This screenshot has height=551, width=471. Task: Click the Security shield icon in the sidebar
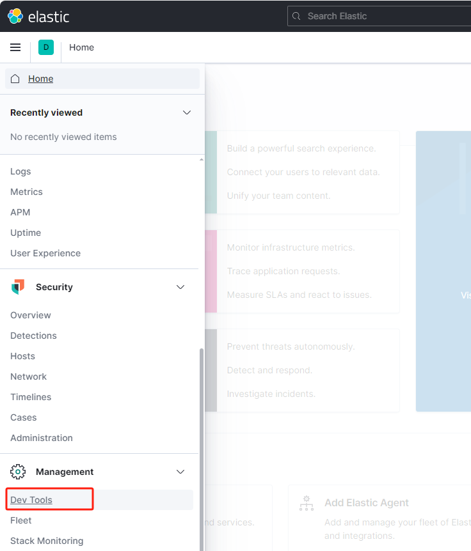tap(18, 286)
